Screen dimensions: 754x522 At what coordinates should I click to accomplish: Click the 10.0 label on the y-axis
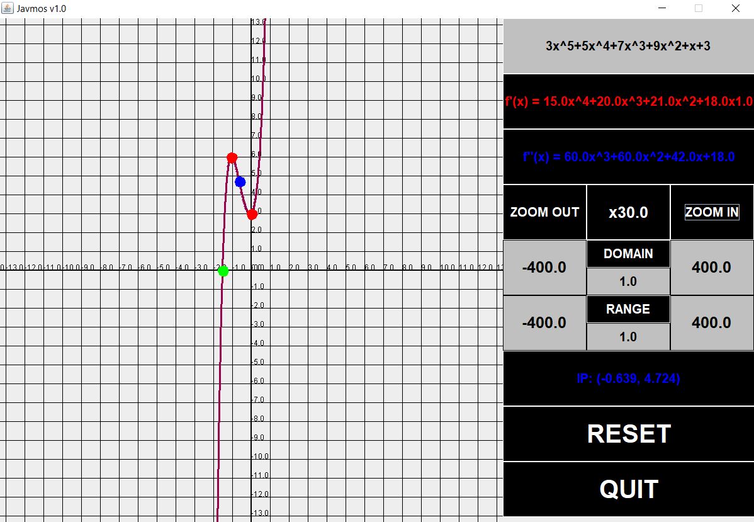point(259,79)
